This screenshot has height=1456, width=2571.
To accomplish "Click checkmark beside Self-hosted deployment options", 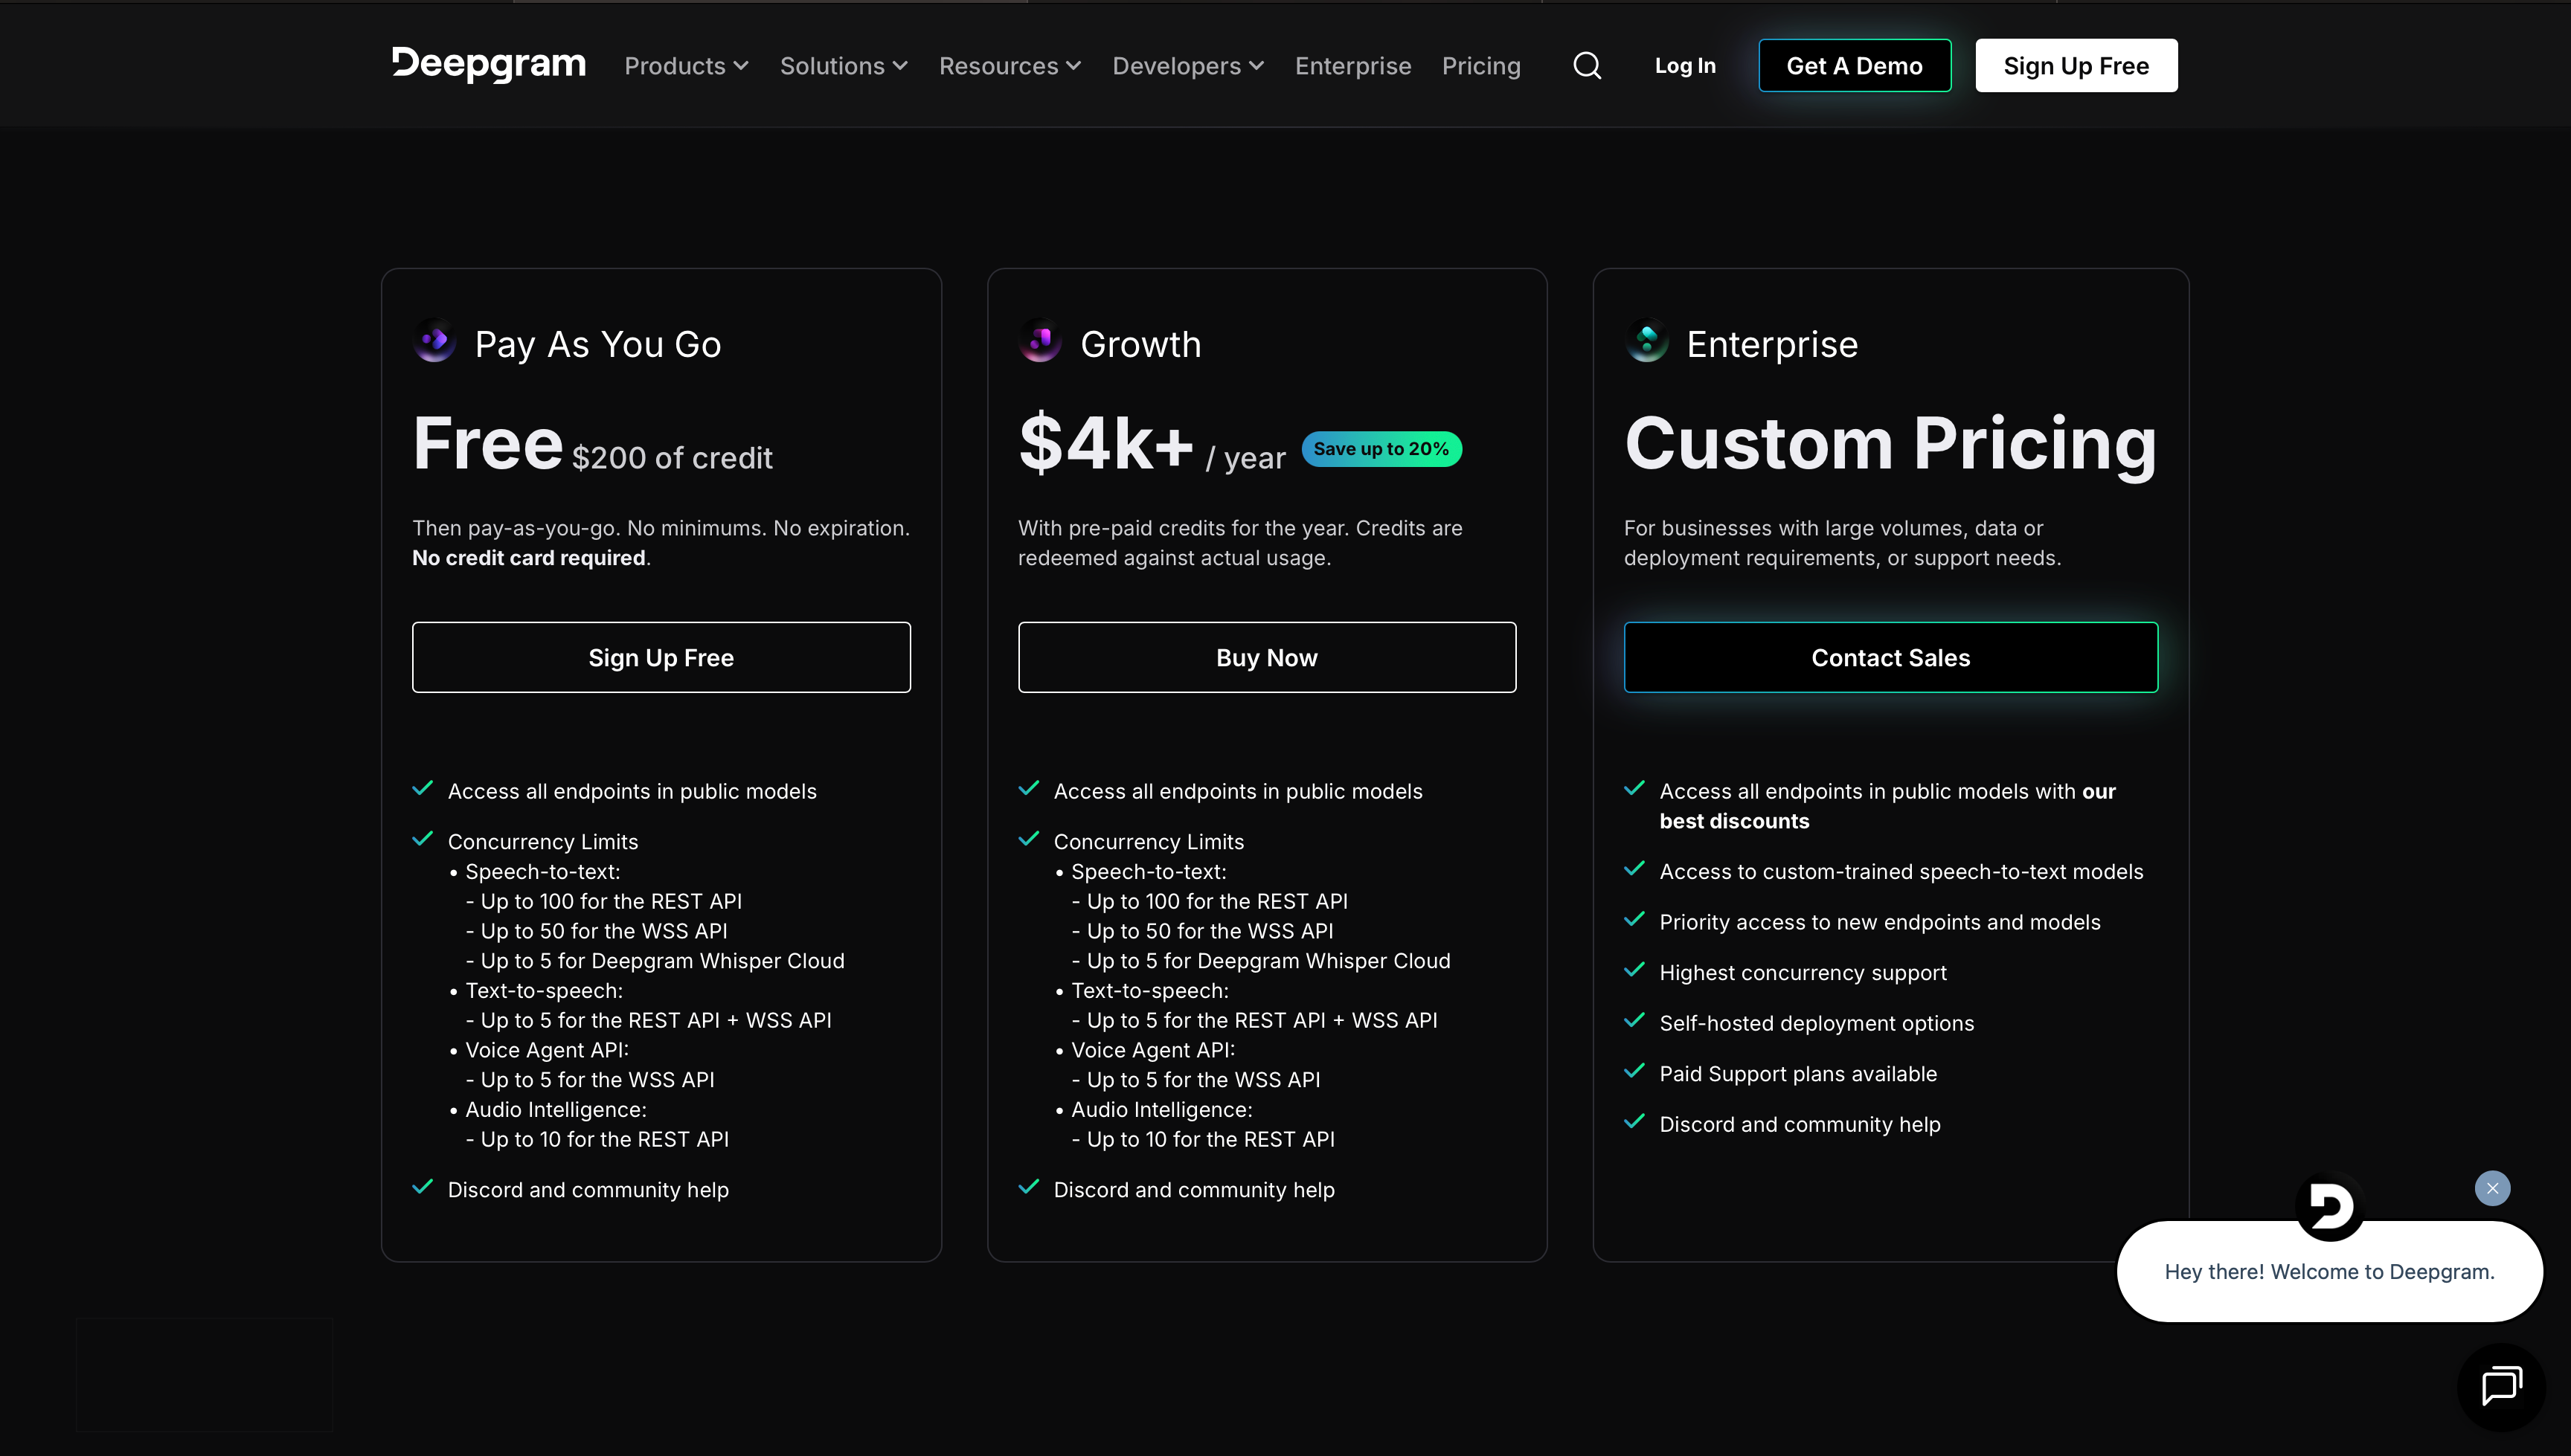I will click(1634, 1021).
